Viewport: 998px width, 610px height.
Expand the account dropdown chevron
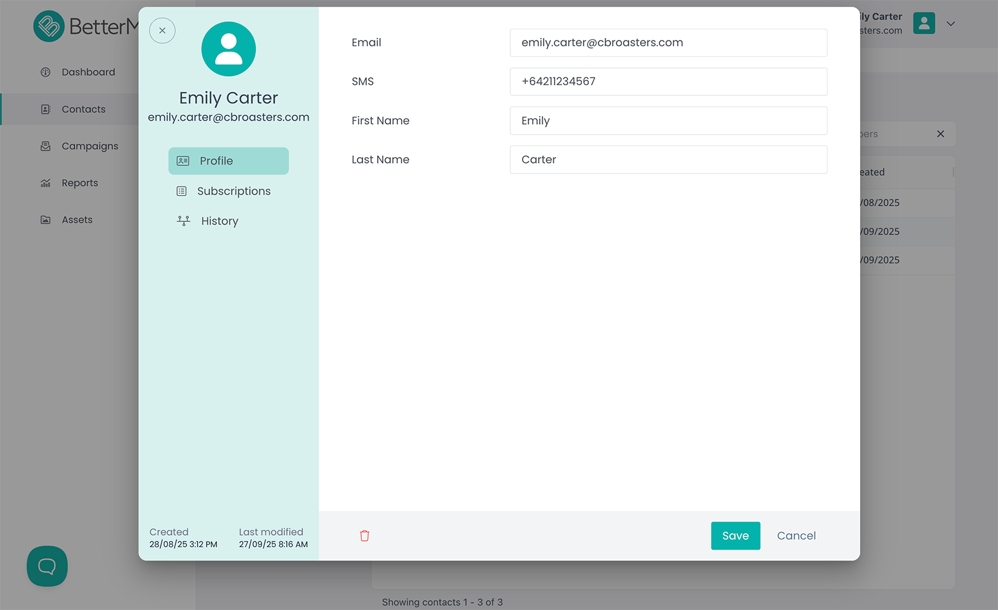tap(951, 24)
